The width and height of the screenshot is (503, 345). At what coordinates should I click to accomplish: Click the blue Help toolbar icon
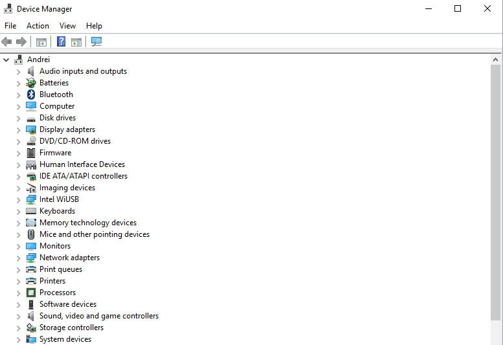point(61,41)
